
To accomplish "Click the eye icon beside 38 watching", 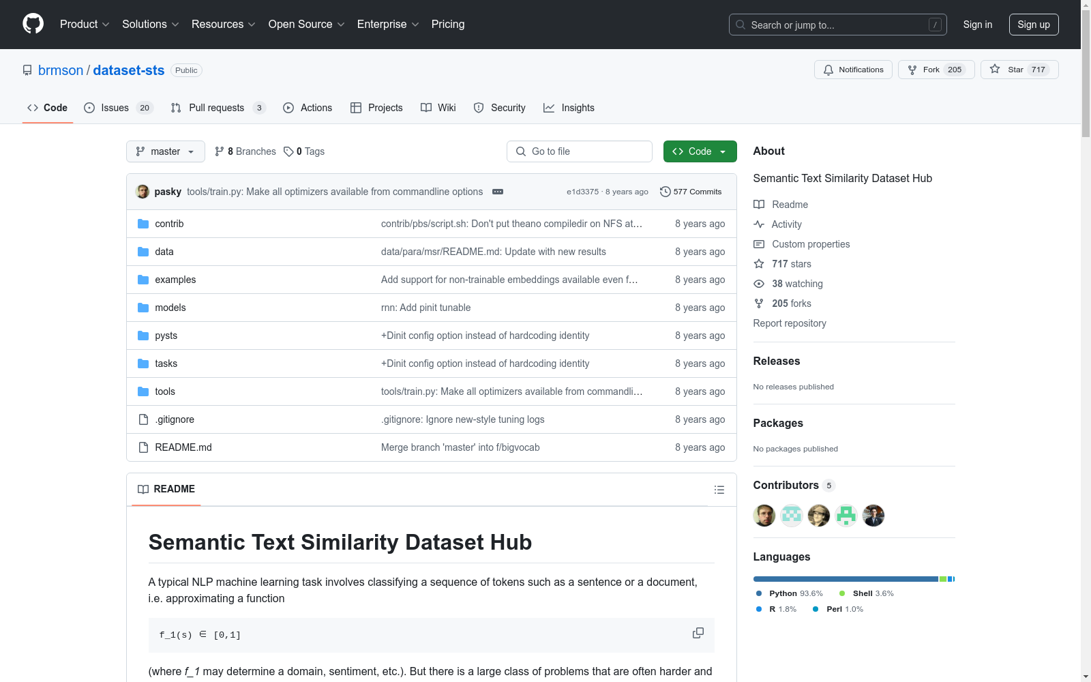I will (x=759, y=284).
